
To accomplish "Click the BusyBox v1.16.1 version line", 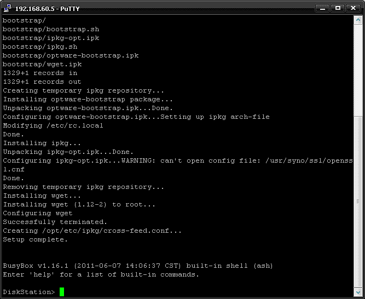I will tap(138, 266).
